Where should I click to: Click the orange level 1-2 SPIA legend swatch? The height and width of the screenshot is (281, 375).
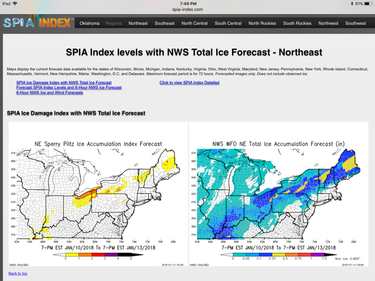(85, 255)
